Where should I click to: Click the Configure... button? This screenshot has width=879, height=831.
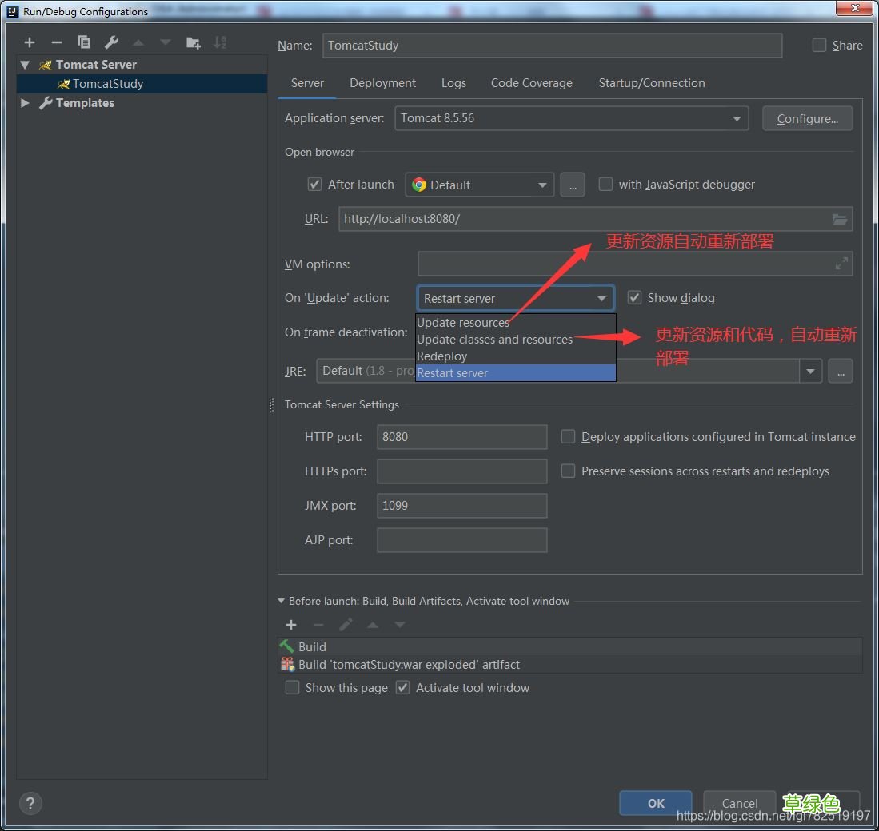(807, 119)
